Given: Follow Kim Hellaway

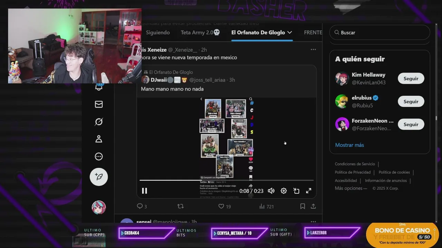Looking at the screenshot, I should [x=411, y=79].
